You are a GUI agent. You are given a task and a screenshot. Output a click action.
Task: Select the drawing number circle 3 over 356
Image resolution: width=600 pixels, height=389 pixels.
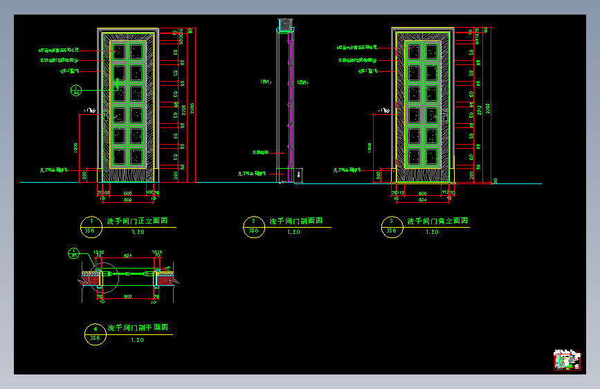(x=392, y=227)
